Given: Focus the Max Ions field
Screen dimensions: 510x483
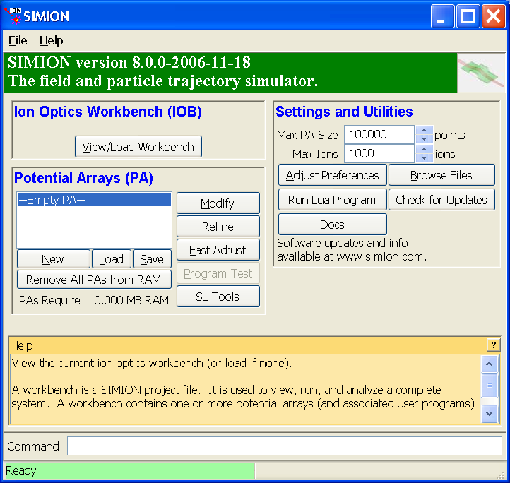Looking at the screenshot, I should 379,153.
